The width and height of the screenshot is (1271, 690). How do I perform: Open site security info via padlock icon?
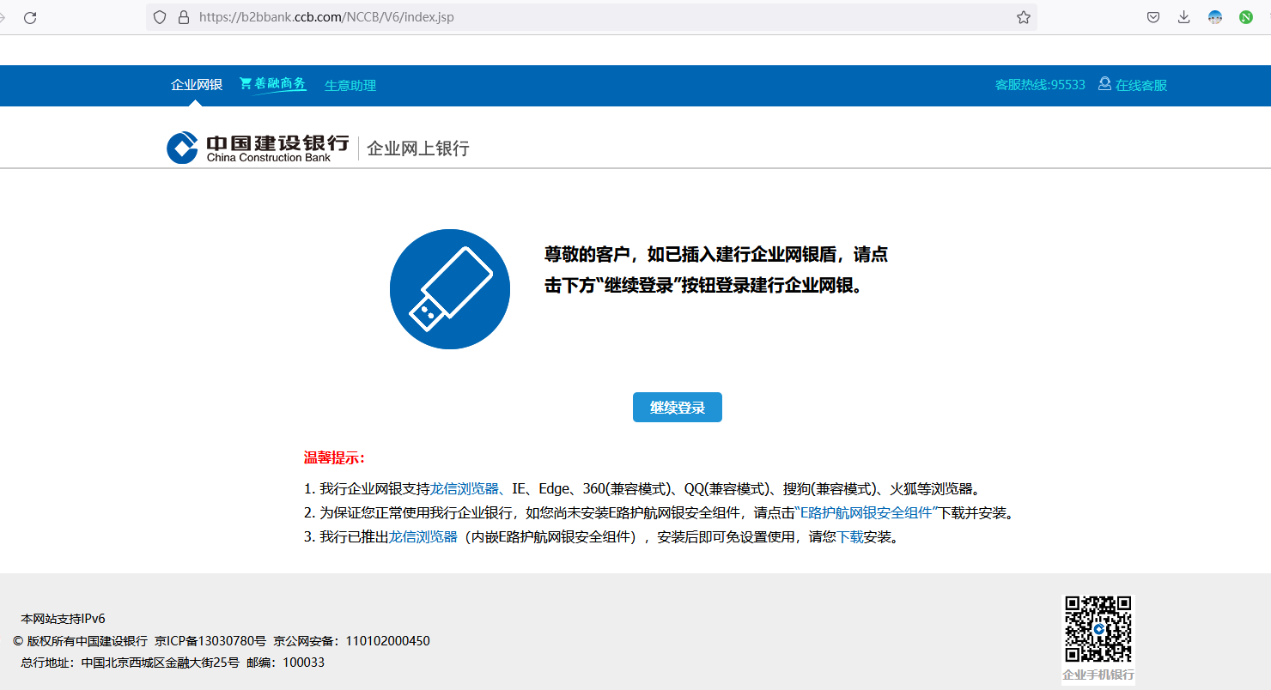coord(183,17)
